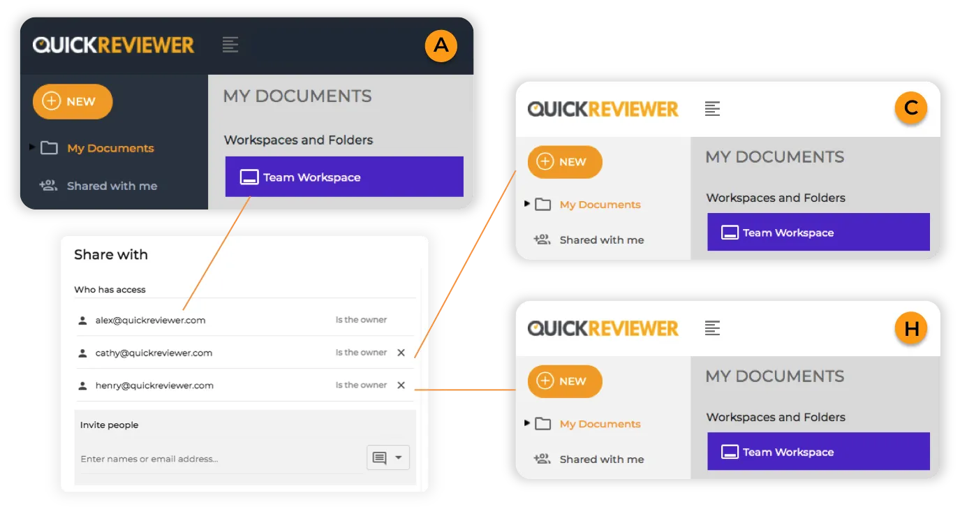Select Shared with me in panel C
Image resolution: width=960 pixels, height=514 pixels.
click(601, 240)
